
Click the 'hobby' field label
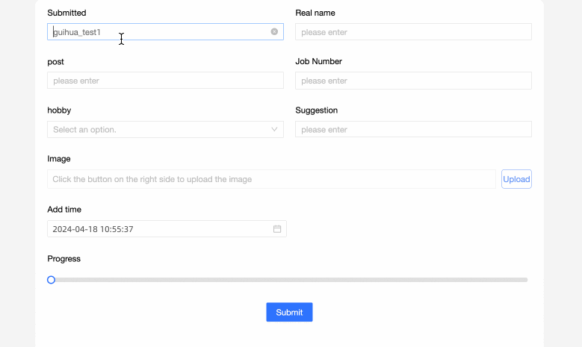point(59,110)
